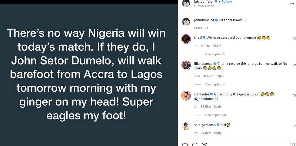The image size is (296, 146).
Task: Click the post image with Nigeria text
Action: point(88,75)
